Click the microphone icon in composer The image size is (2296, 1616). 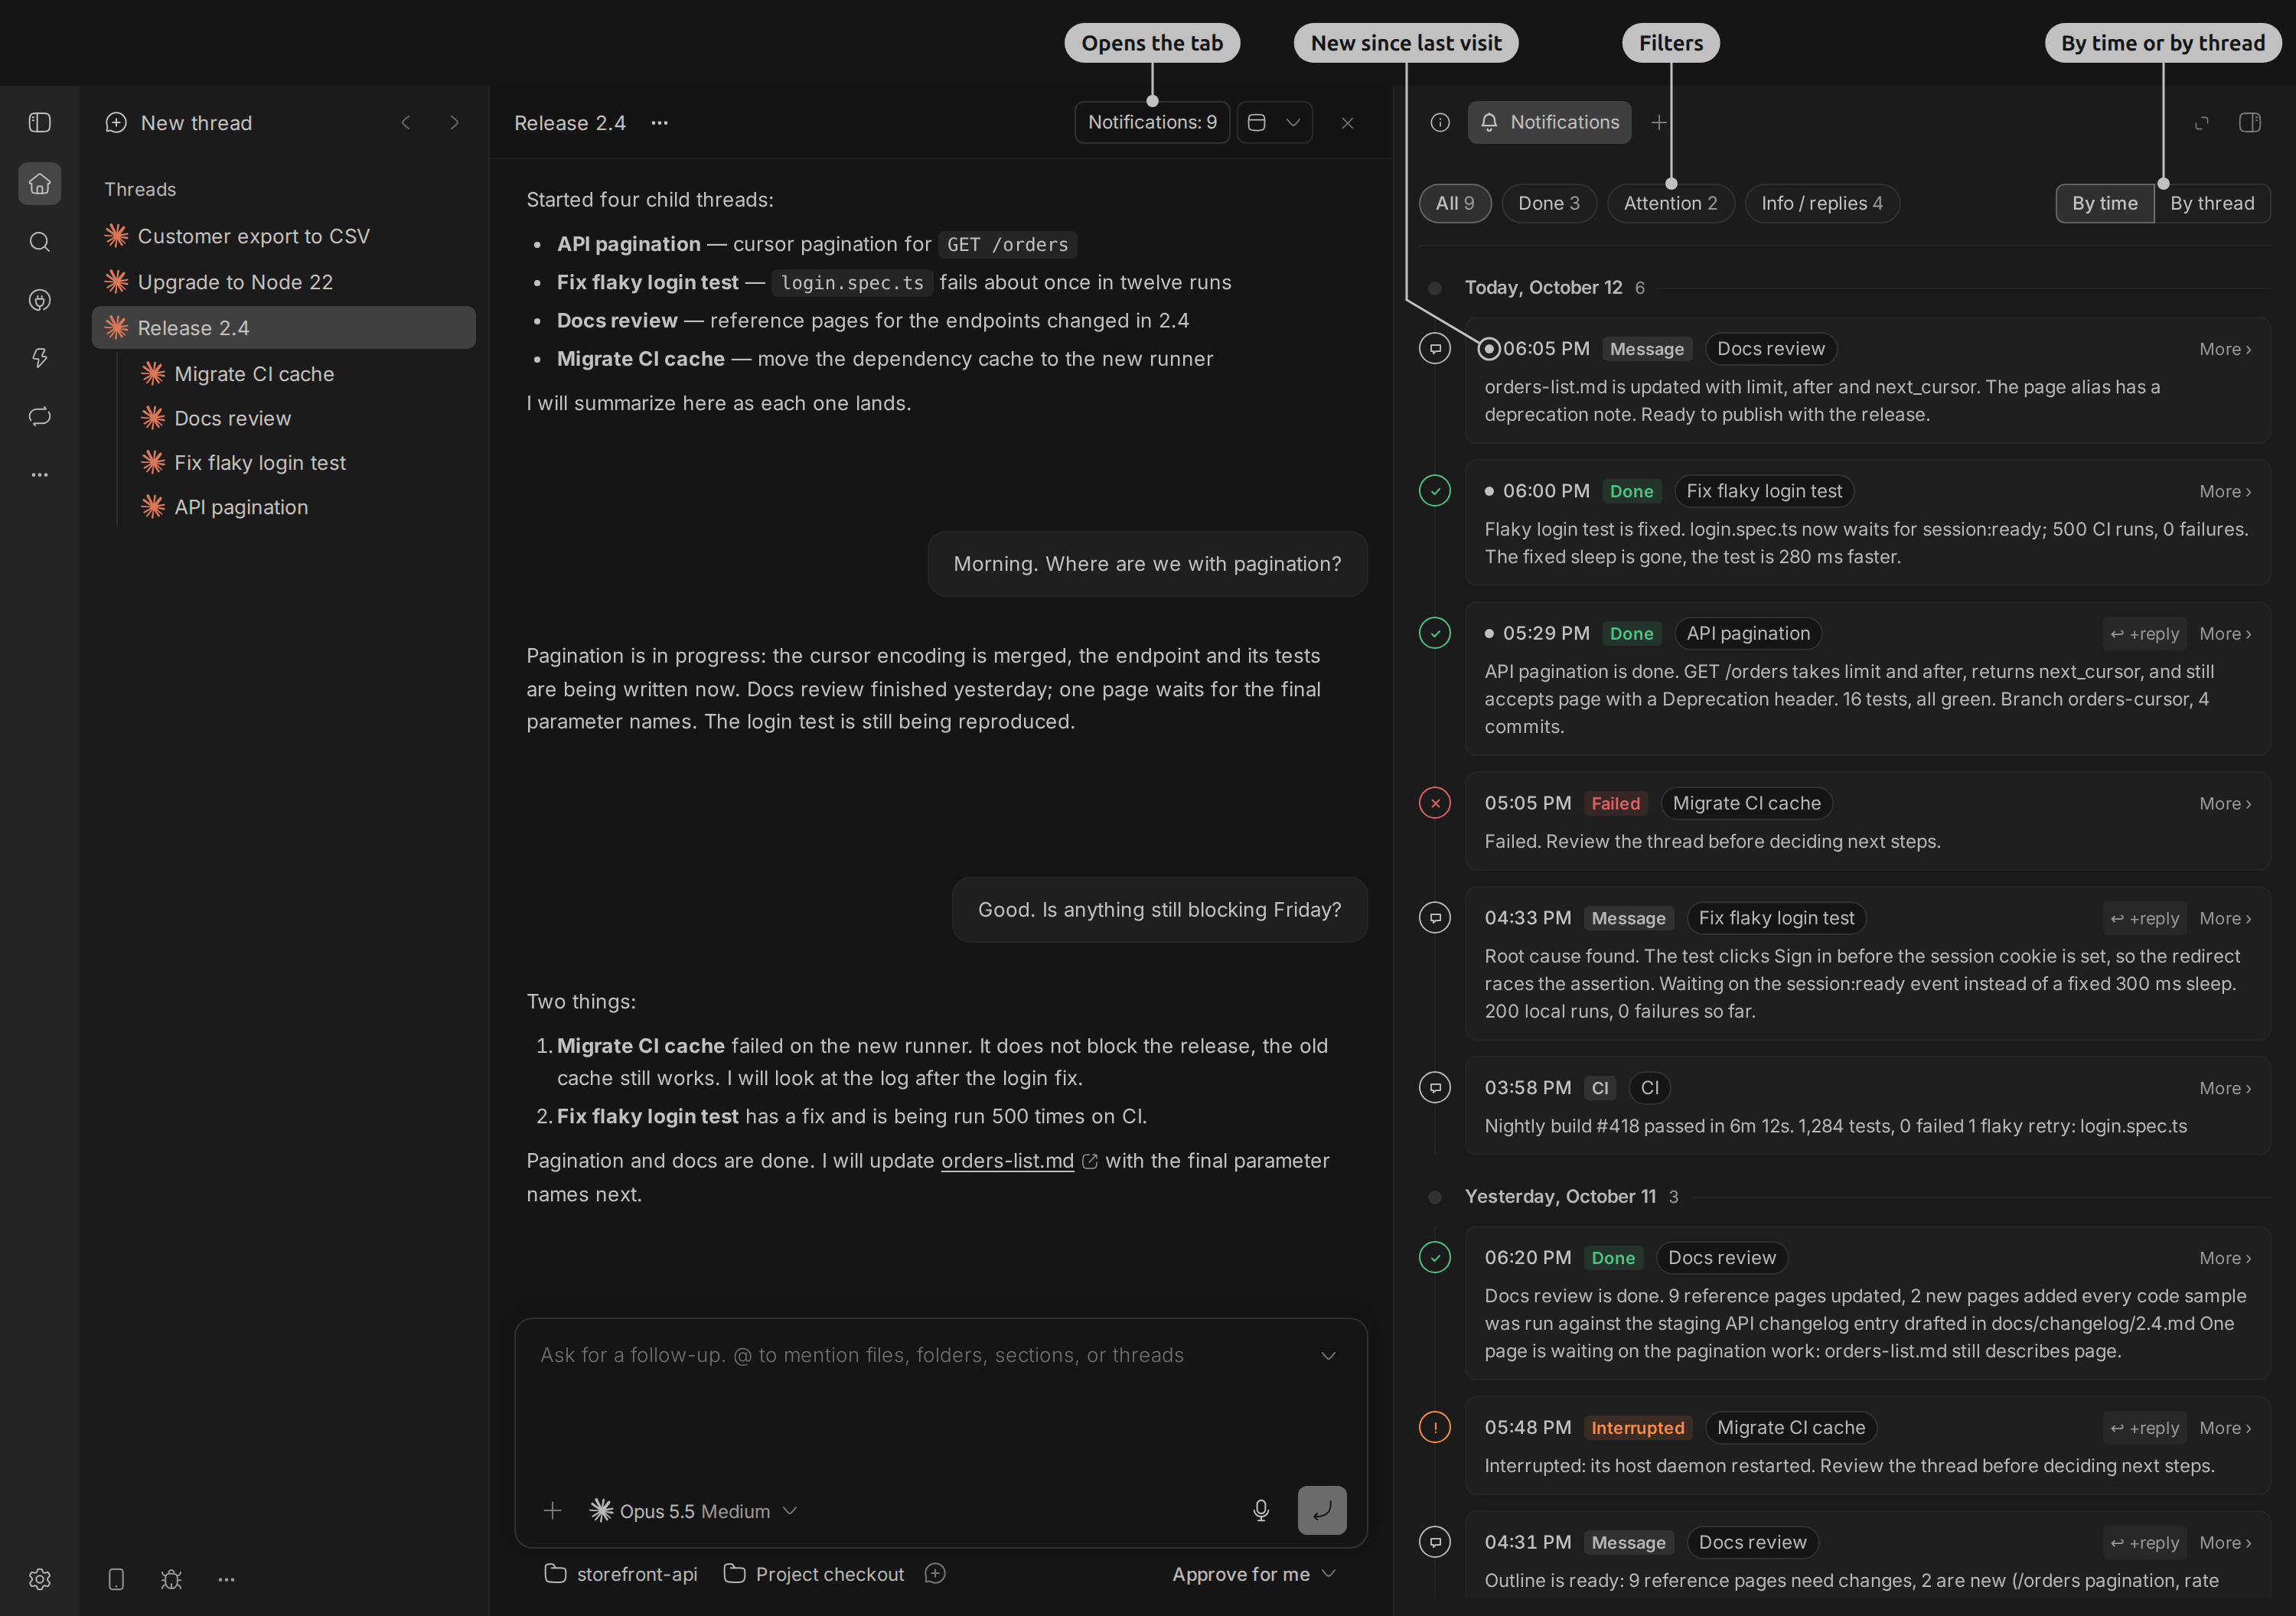pyautogui.click(x=1261, y=1510)
